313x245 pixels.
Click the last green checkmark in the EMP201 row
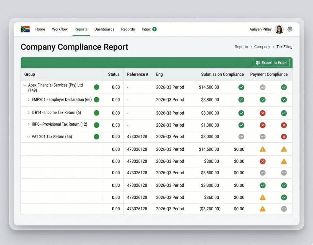(284, 100)
